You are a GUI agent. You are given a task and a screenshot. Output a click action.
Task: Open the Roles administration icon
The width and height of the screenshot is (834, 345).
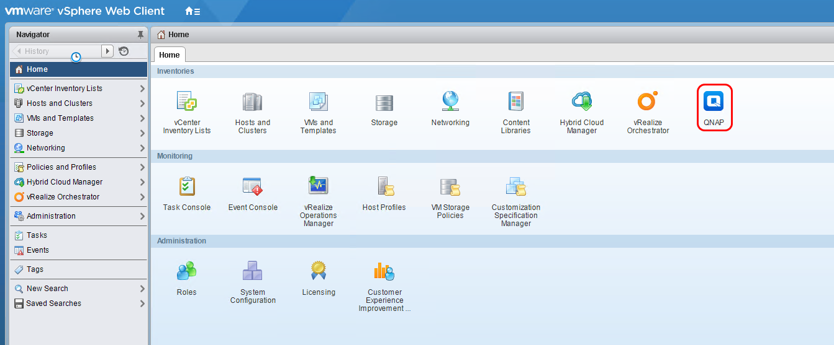[186, 271]
